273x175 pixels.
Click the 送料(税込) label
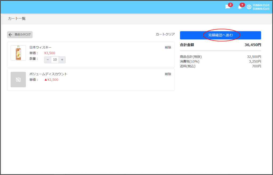click(x=188, y=66)
